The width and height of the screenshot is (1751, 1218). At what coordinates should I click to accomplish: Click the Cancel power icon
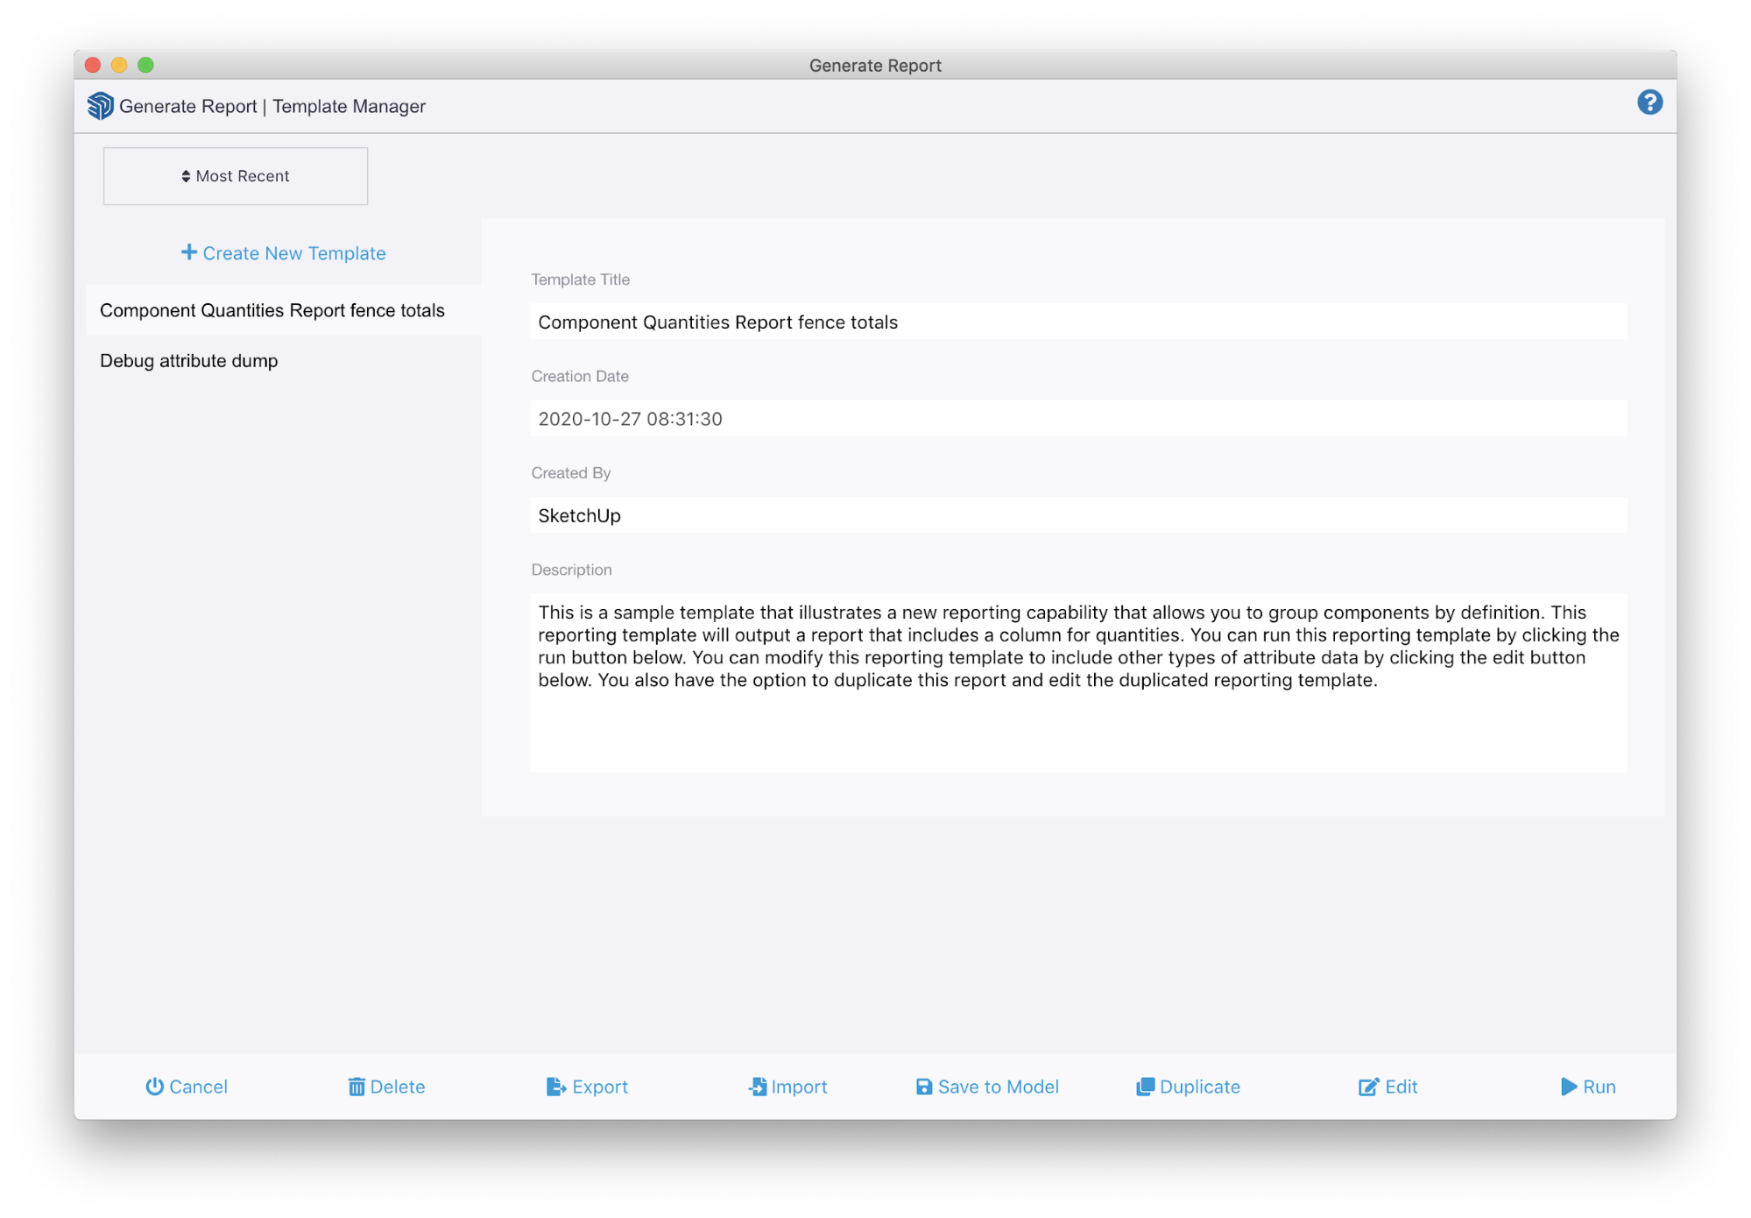coord(155,1087)
